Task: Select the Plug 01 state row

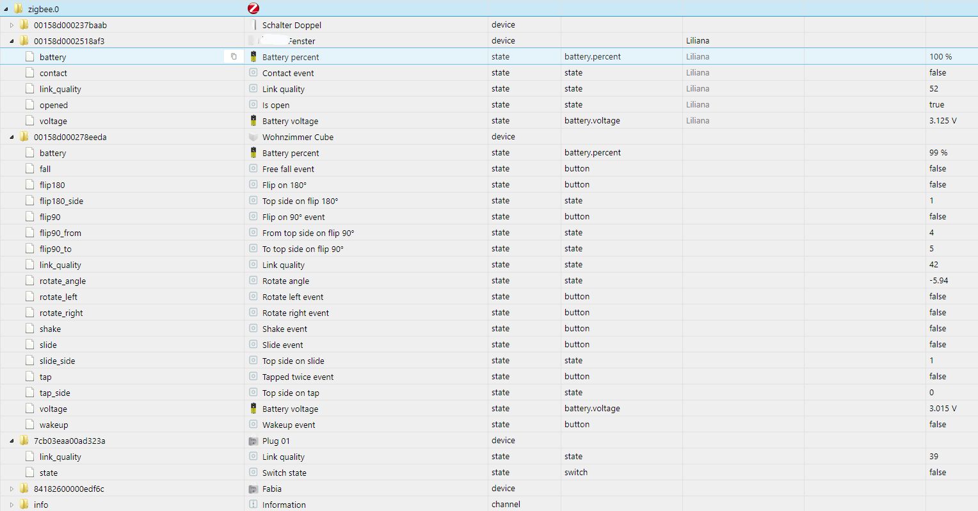Action: 489,472
